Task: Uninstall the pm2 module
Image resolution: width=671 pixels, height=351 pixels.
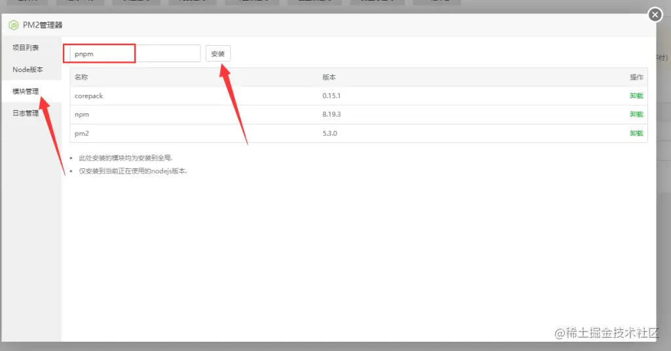Action: (636, 134)
